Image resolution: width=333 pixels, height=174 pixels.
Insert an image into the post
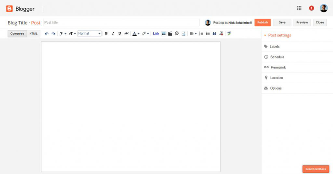tap(164, 34)
